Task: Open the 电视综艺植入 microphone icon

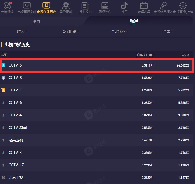Action: 163,6
